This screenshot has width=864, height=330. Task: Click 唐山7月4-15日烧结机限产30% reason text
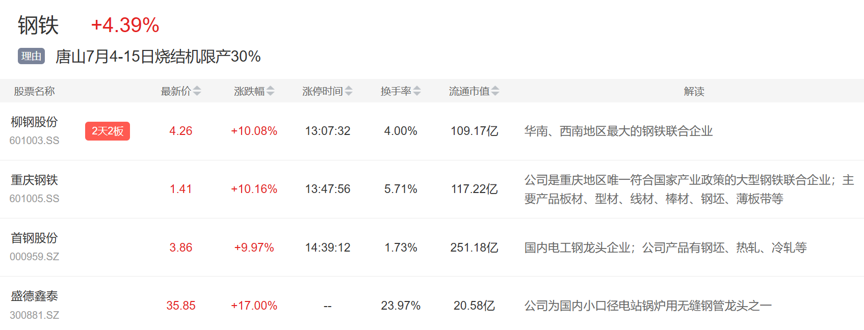tap(158, 56)
